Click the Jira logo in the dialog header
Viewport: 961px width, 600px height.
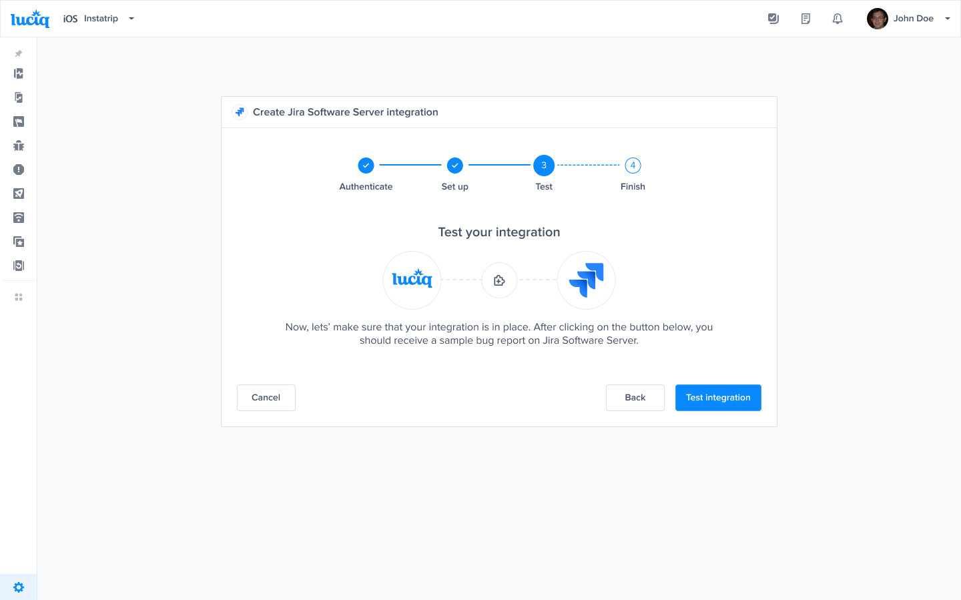coord(240,111)
